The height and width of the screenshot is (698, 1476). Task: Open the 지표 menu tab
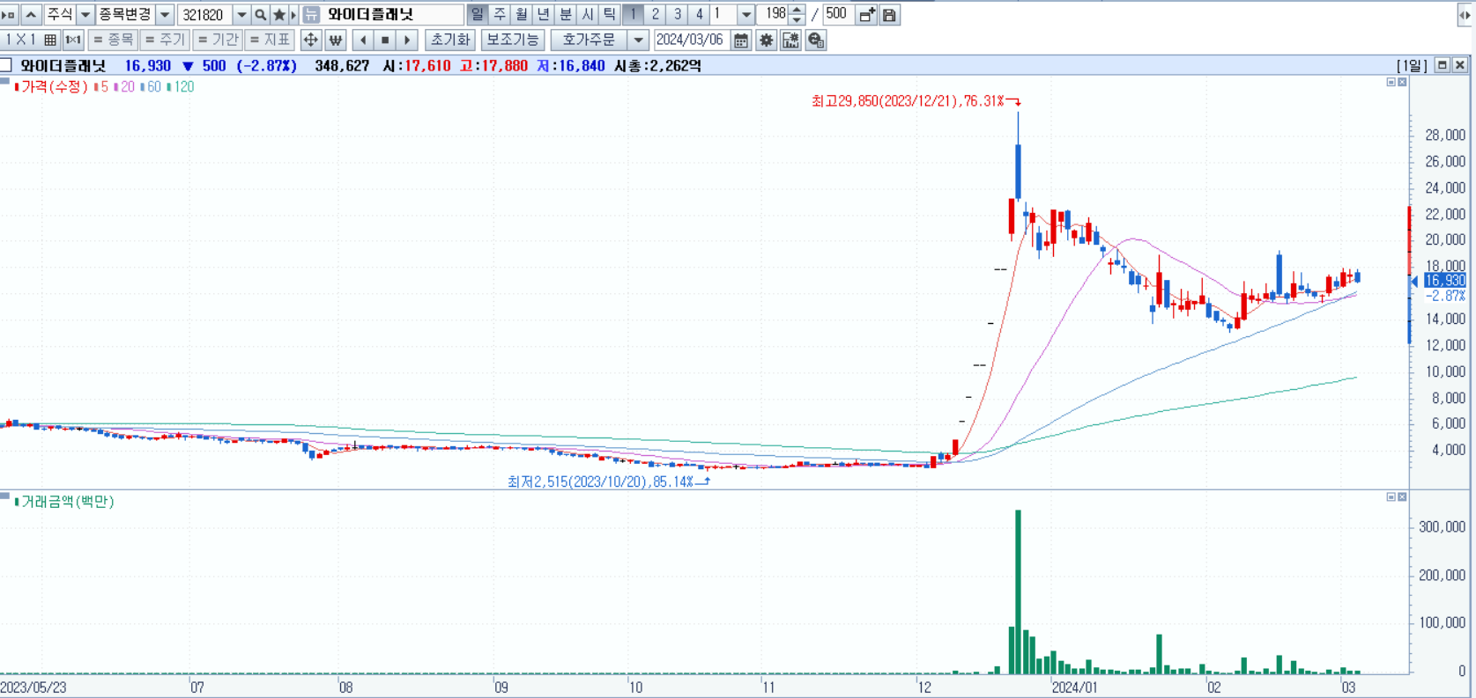[x=270, y=40]
